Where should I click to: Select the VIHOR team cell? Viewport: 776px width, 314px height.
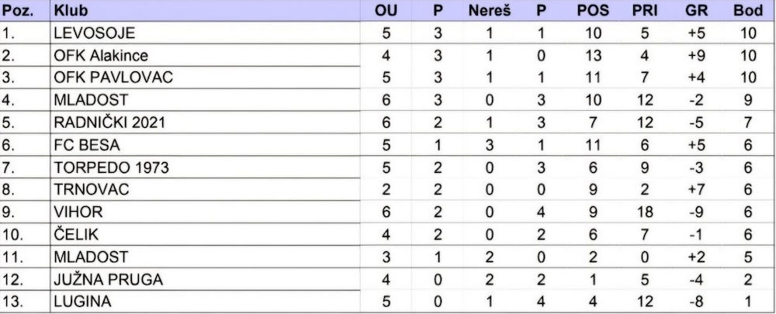(x=78, y=212)
